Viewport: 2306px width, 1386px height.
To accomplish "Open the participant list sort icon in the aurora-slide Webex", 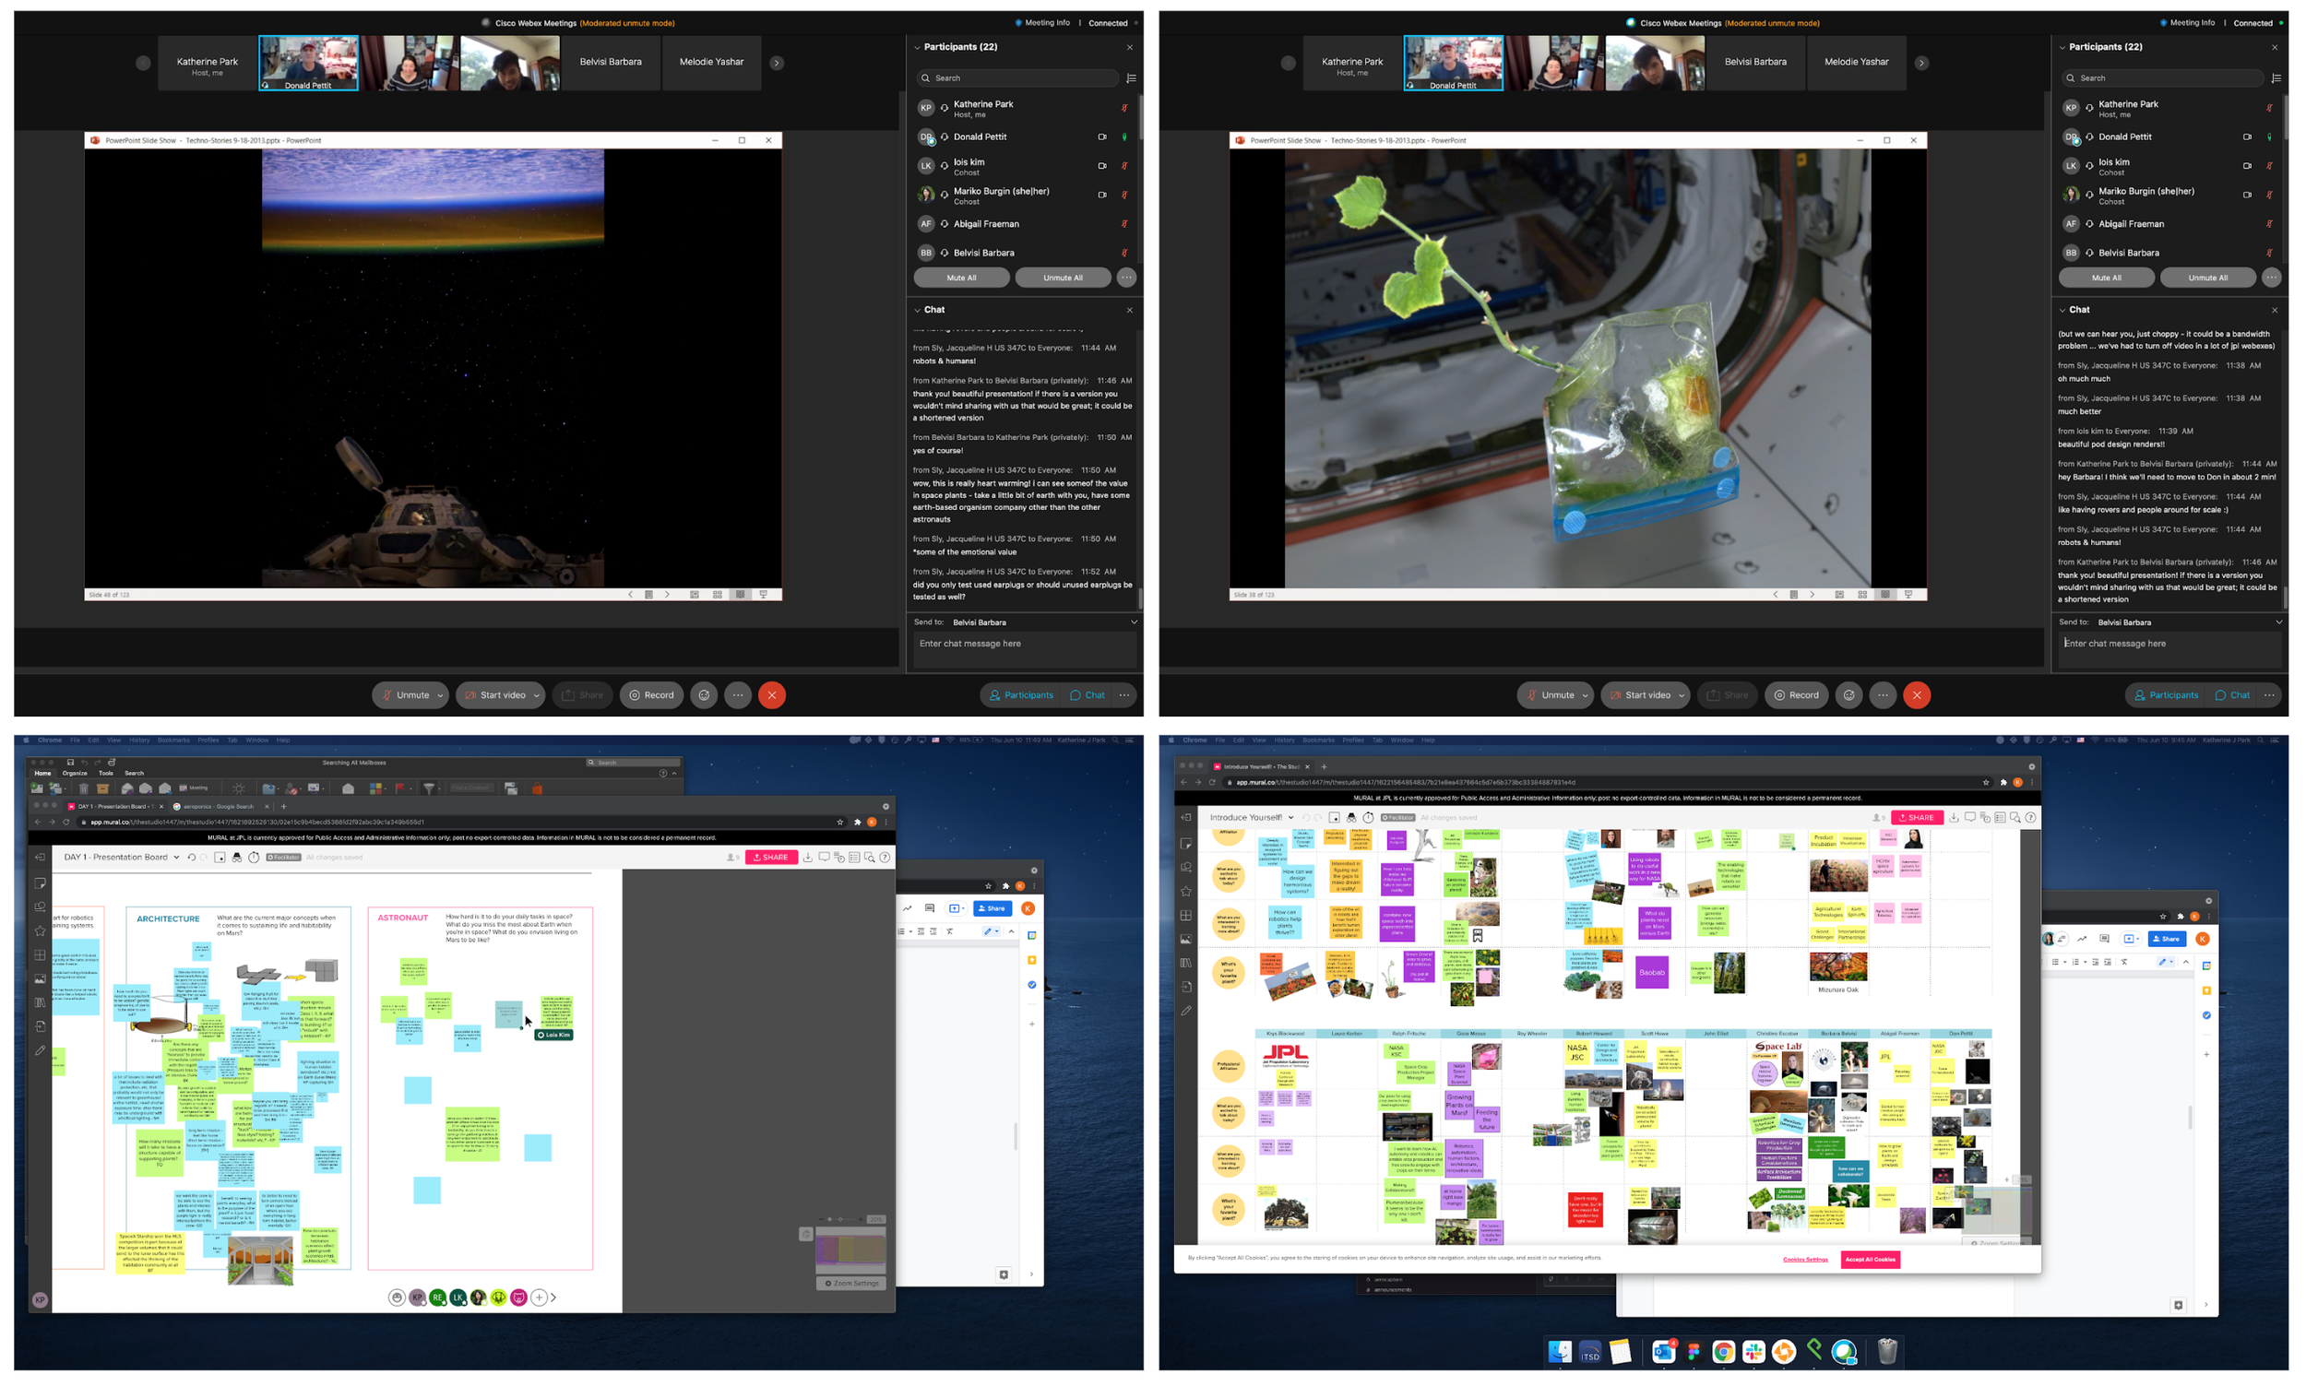I will coord(1131,78).
